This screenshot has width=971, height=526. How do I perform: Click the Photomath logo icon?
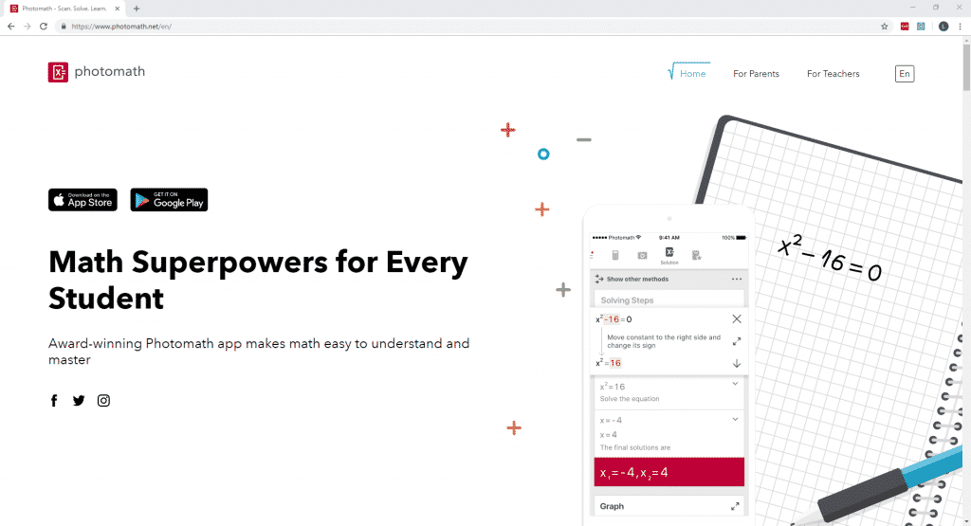click(58, 72)
